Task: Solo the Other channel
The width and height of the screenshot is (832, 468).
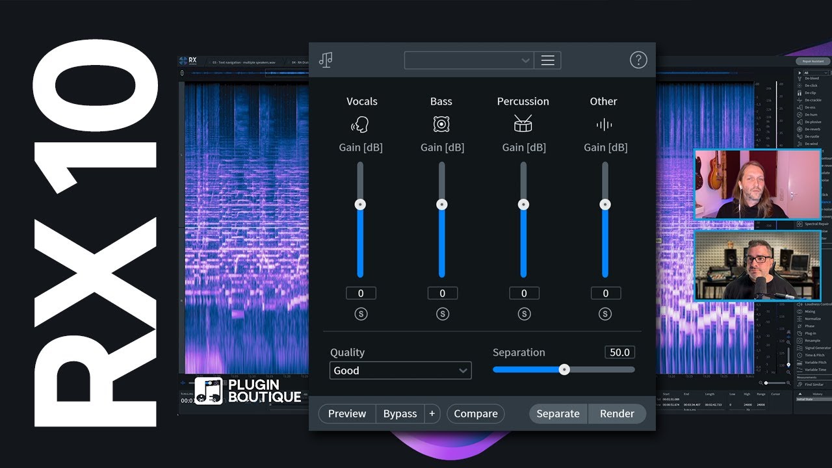Action: 605,314
